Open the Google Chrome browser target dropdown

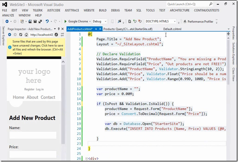coord(90,21)
